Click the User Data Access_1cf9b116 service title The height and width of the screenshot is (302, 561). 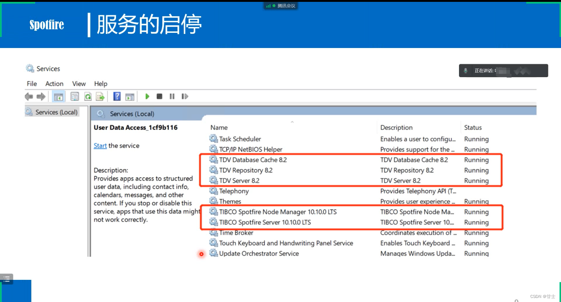coord(136,127)
